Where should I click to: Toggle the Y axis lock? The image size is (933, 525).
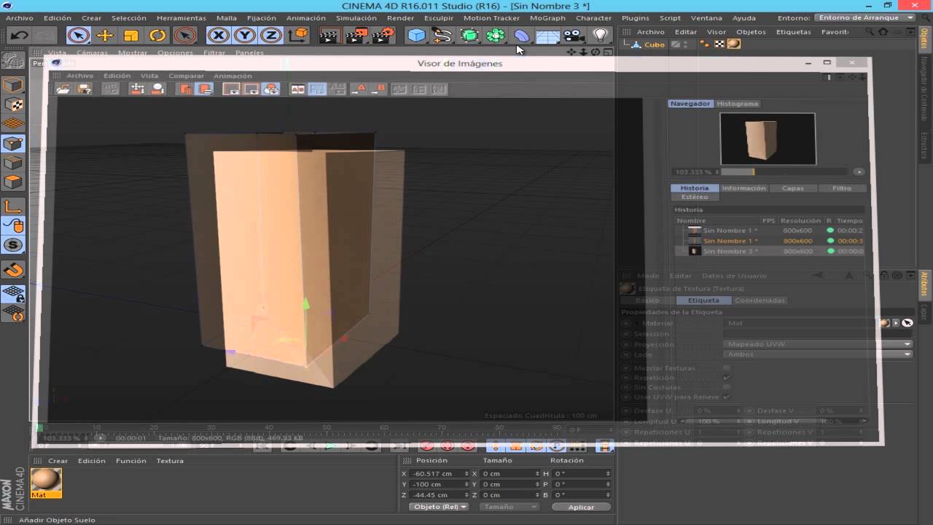[245, 35]
